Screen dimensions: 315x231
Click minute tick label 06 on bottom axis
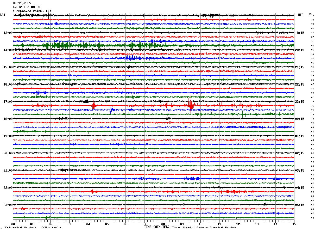[x=125, y=224]
